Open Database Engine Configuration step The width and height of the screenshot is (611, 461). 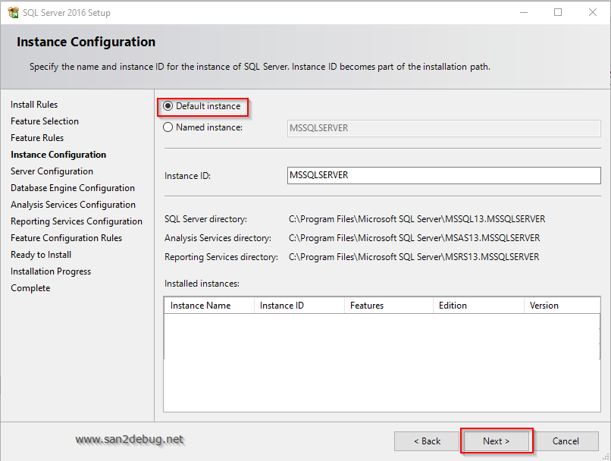pyautogui.click(x=73, y=188)
